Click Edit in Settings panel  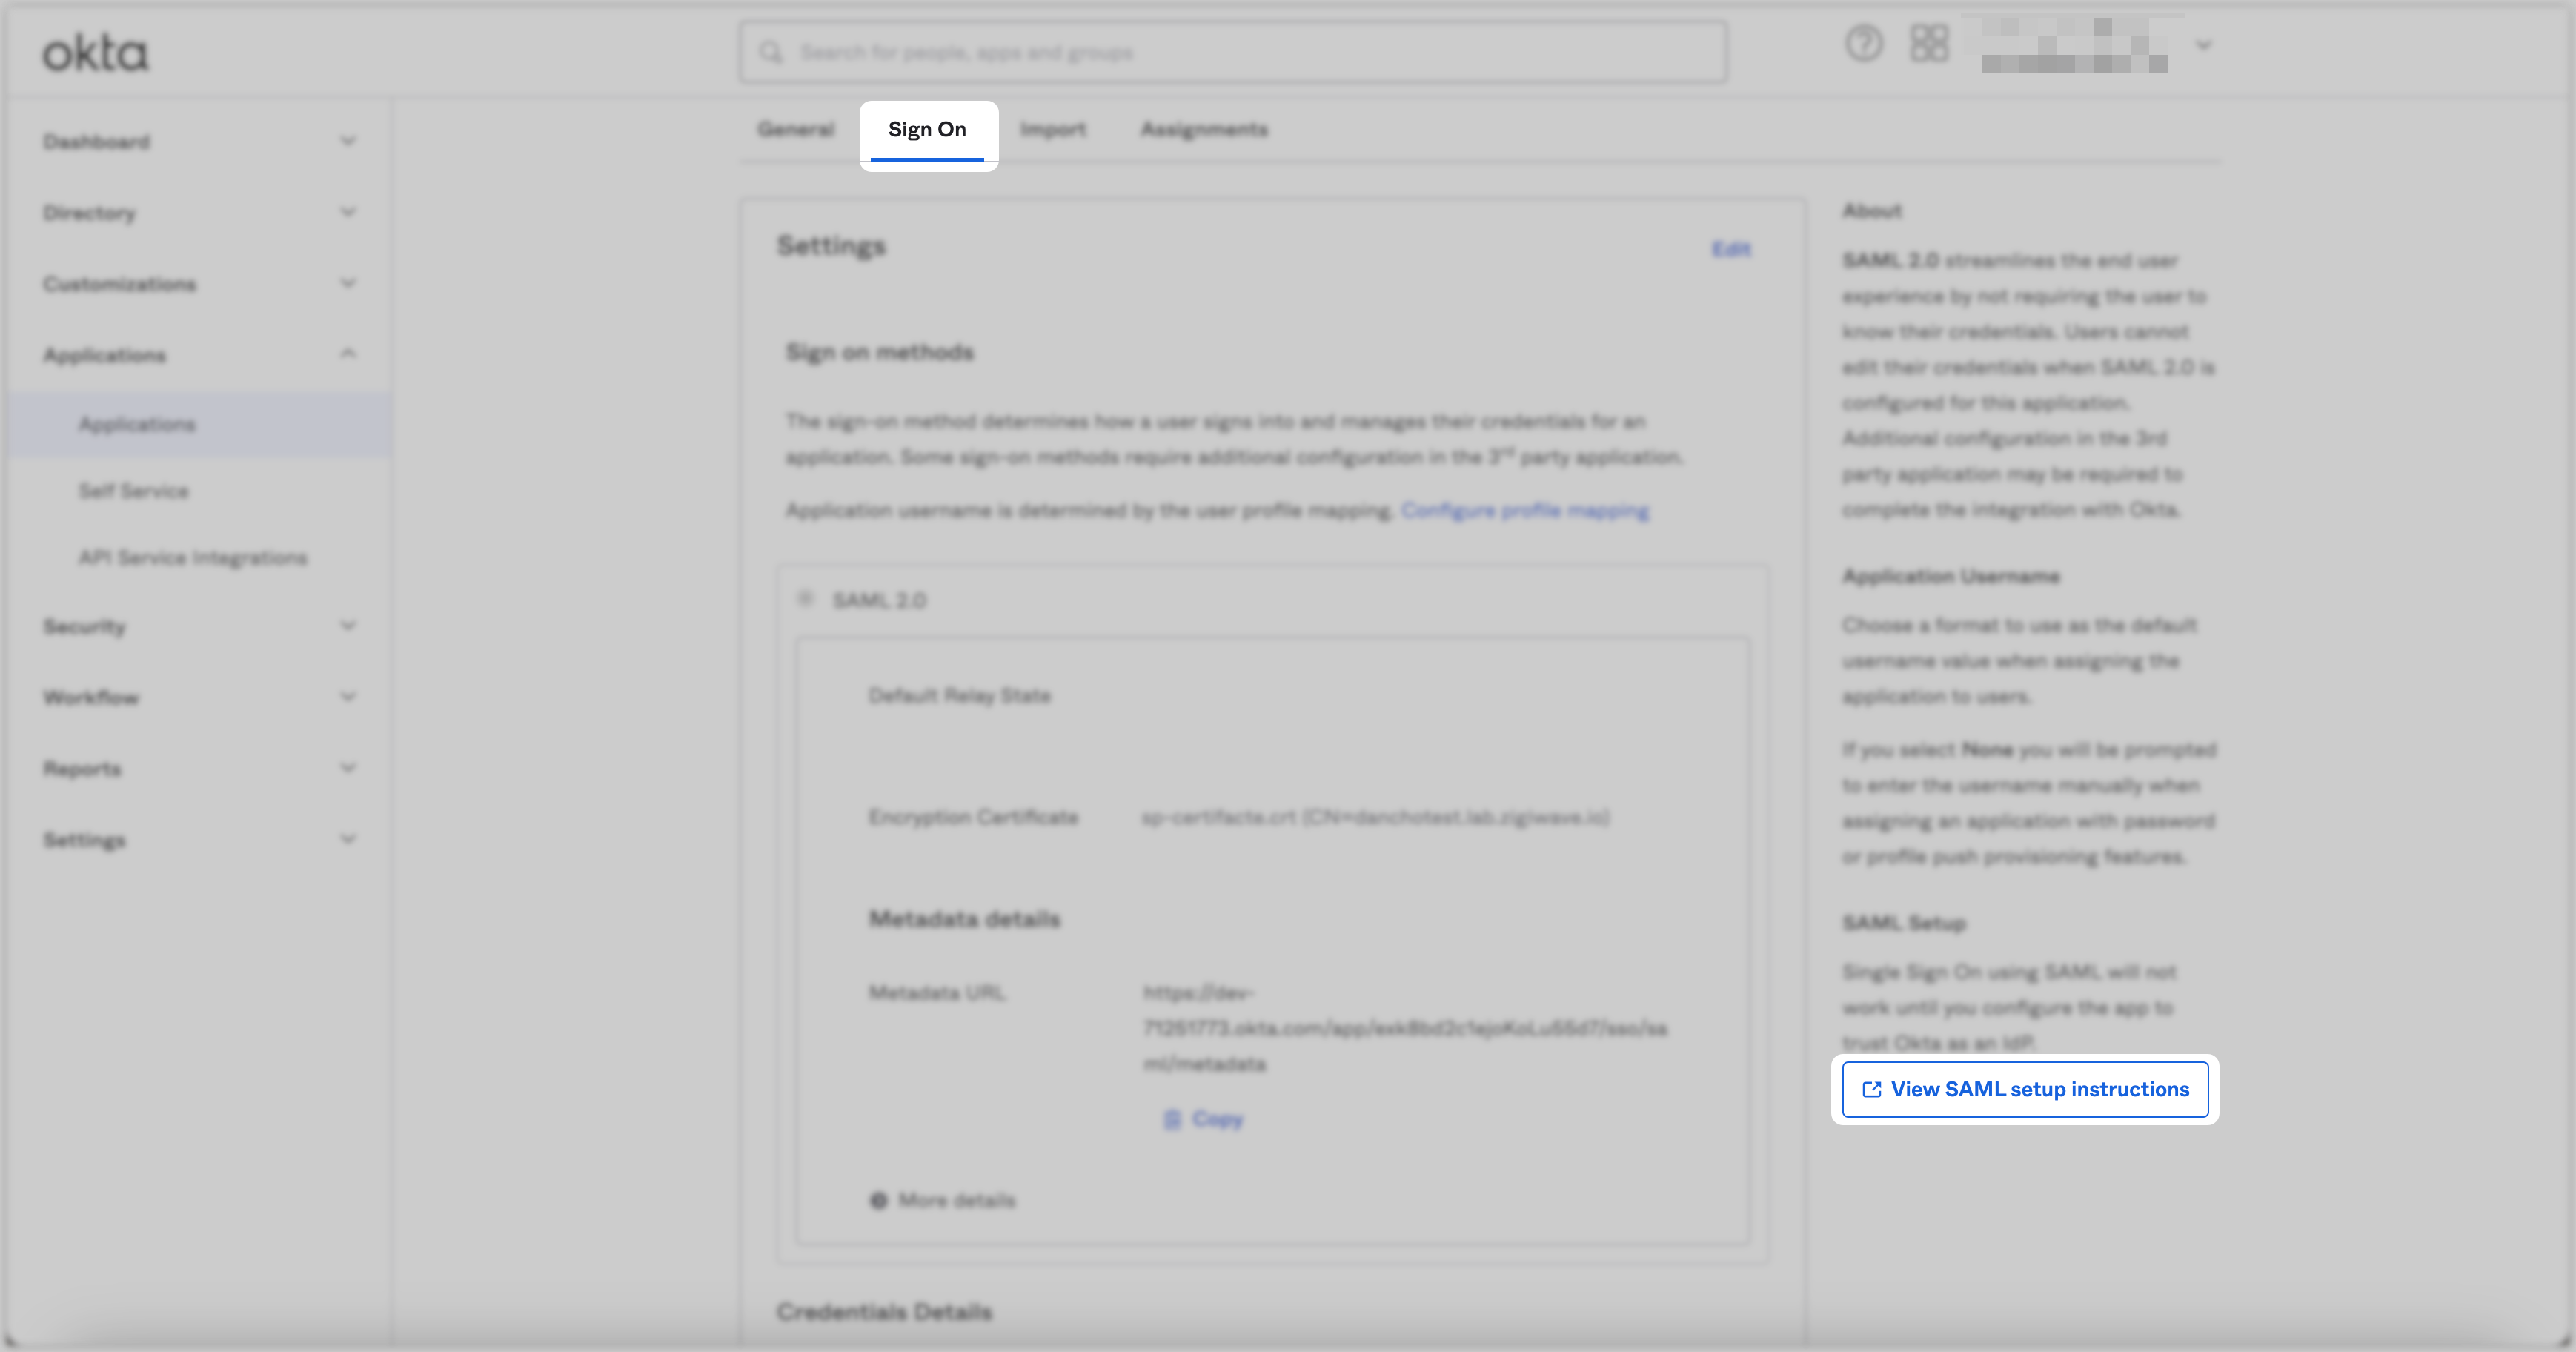coord(1731,249)
